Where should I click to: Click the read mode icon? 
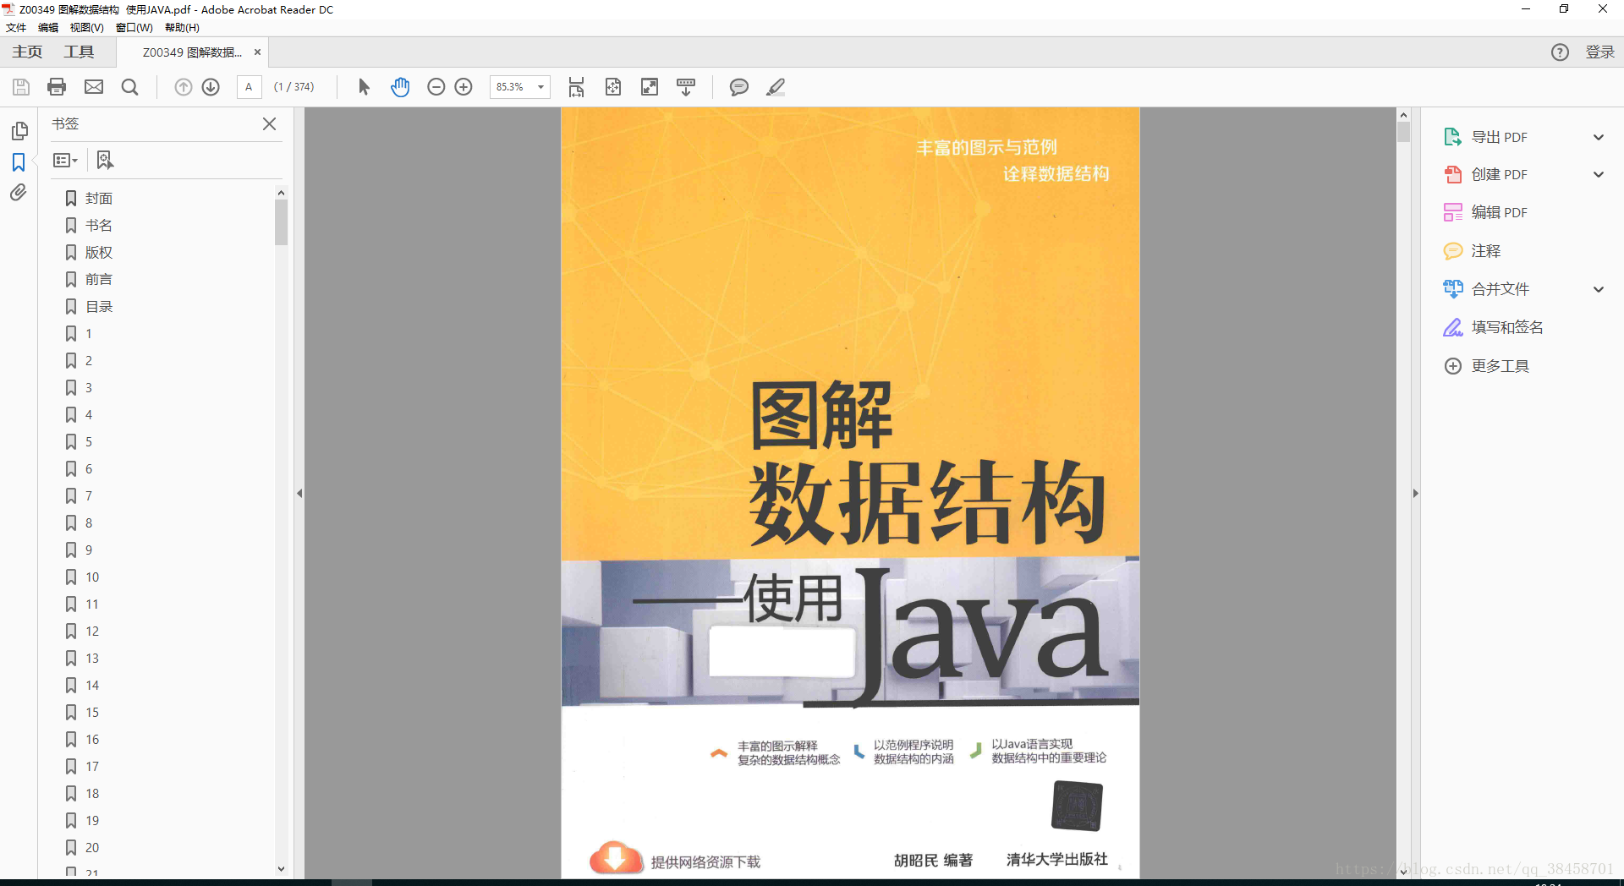coord(686,87)
